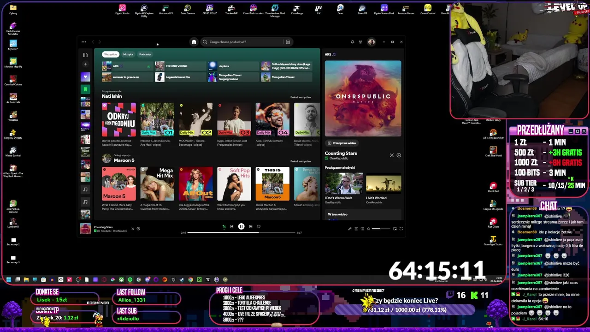Open the play queue icon

point(356,229)
